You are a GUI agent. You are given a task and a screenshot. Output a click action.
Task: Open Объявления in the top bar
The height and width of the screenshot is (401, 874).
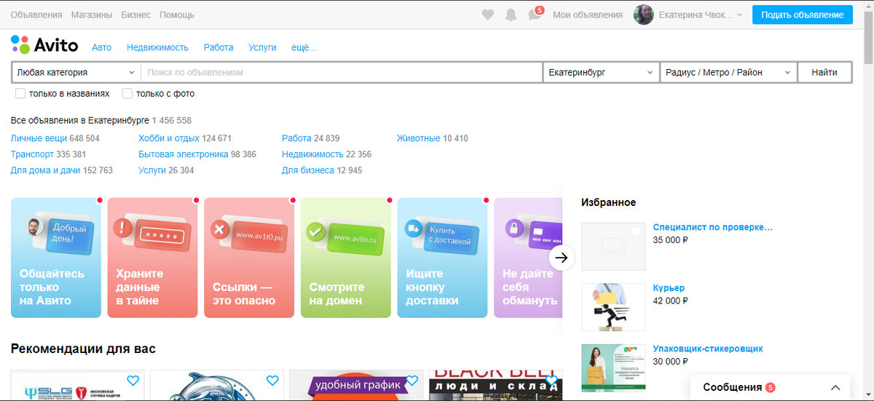[36, 15]
